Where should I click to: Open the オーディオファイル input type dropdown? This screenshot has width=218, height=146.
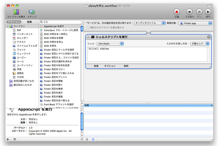(150, 23)
